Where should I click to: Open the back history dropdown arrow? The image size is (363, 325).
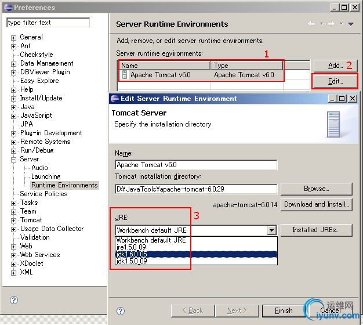322,23
